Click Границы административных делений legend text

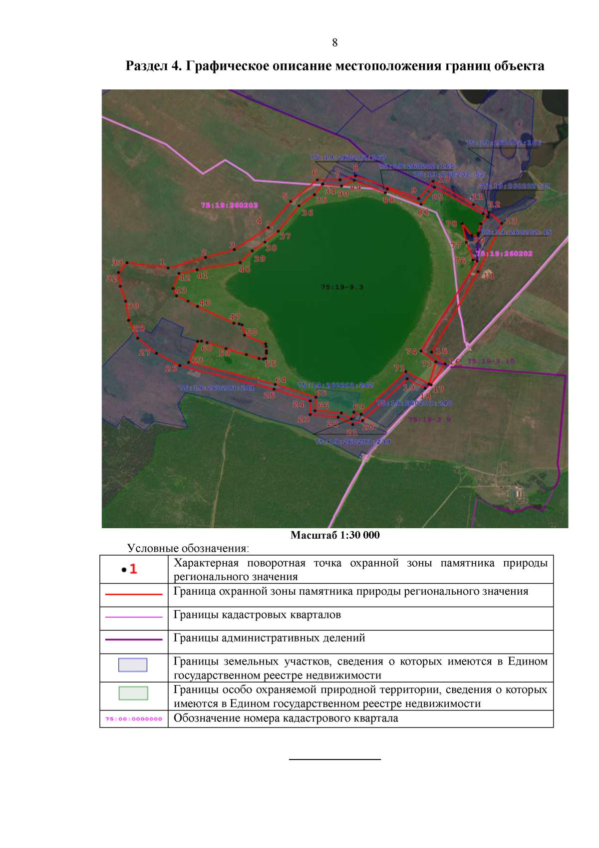point(269,638)
